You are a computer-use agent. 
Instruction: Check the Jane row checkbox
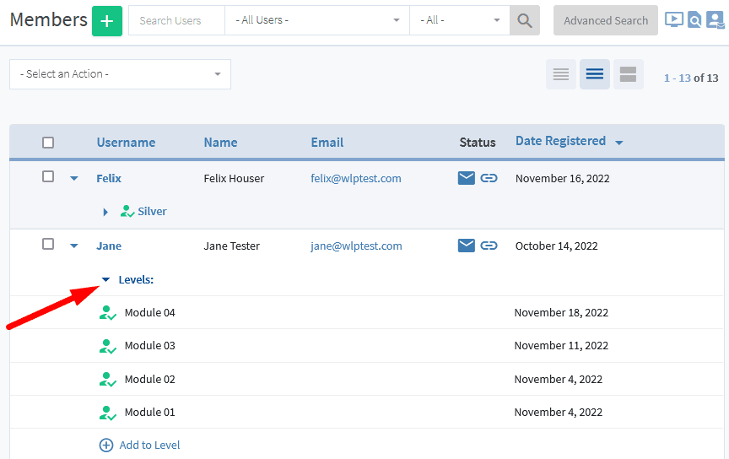pyautogui.click(x=48, y=244)
